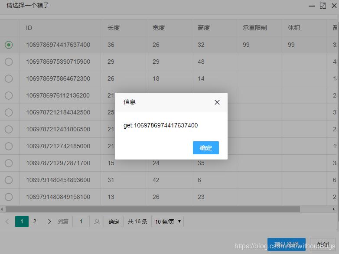The height and width of the screenshot is (254, 339).
Task: Select radio for ID 1069786976112136200
Action: pos(9,95)
